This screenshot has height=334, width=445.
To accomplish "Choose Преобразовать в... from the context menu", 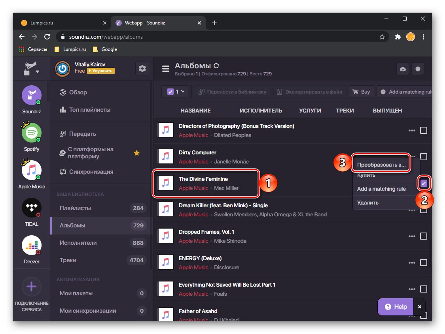I will point(381,165).
